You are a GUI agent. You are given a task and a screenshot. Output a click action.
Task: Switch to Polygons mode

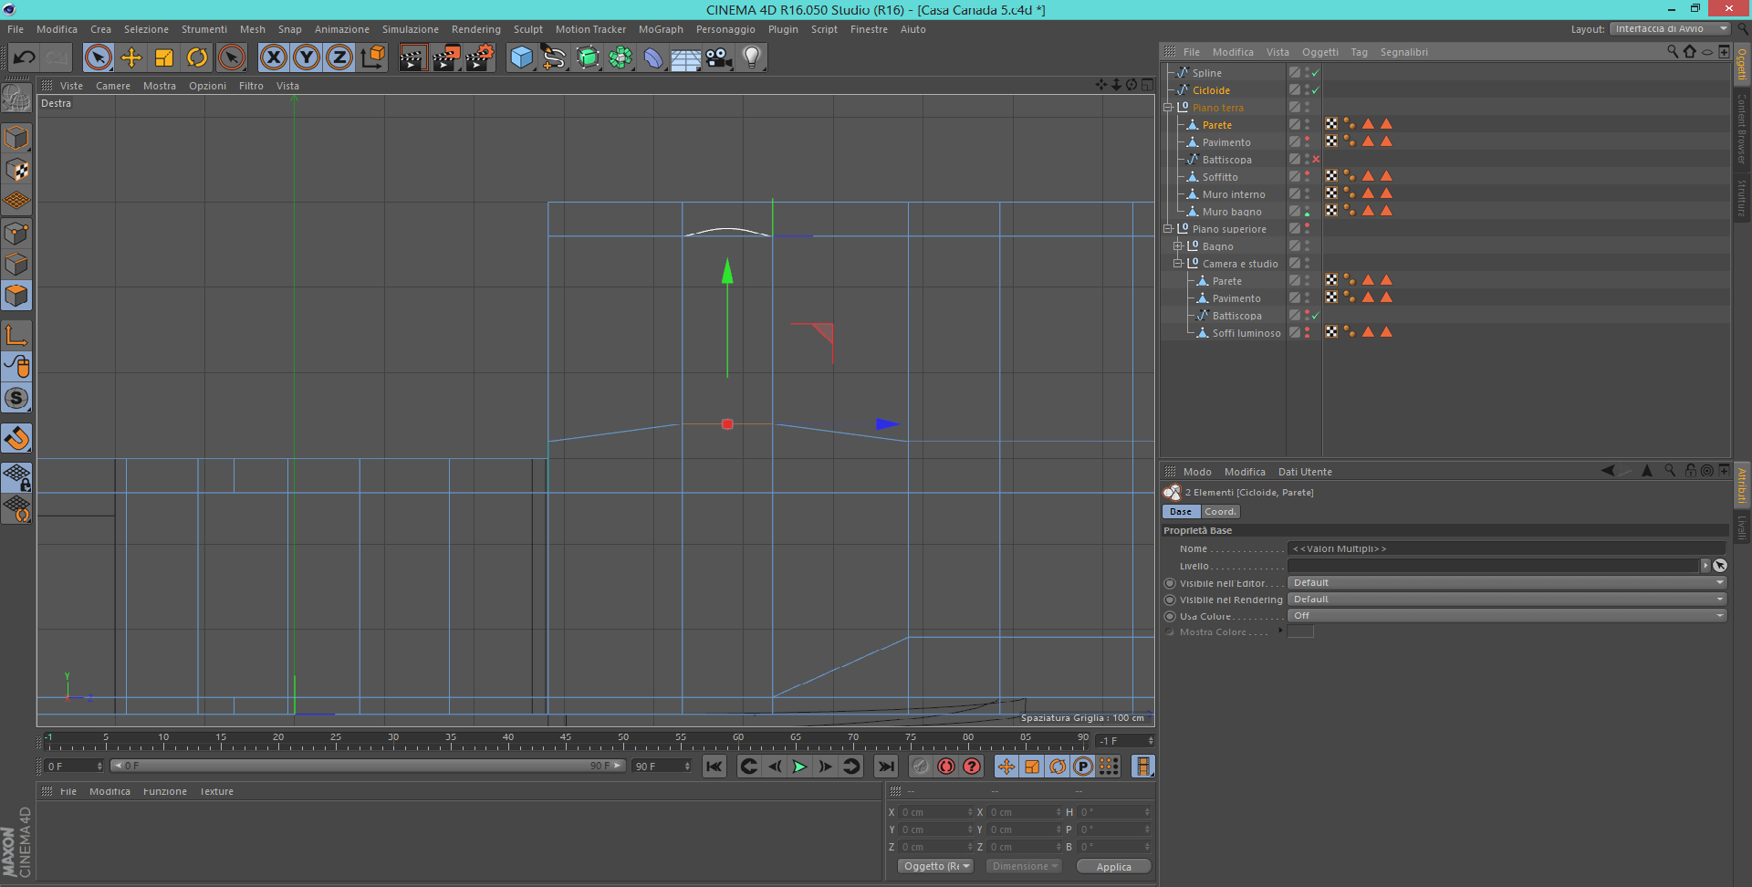[x=16, y=296]
